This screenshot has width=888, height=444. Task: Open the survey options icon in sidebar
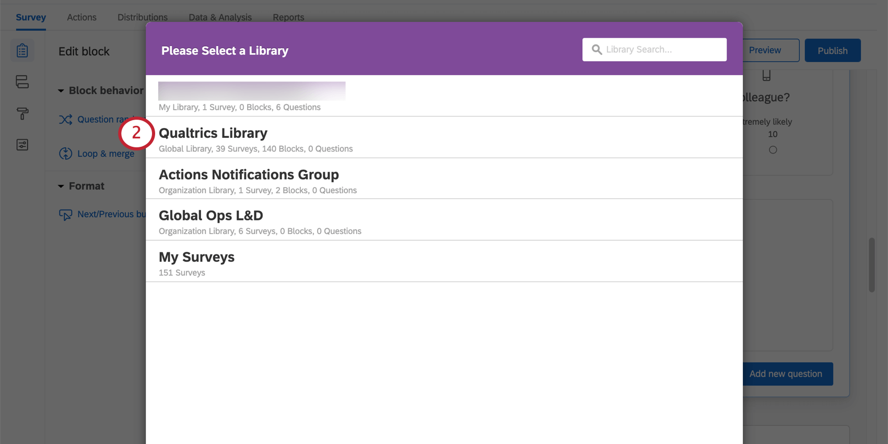tap(22, 145)
